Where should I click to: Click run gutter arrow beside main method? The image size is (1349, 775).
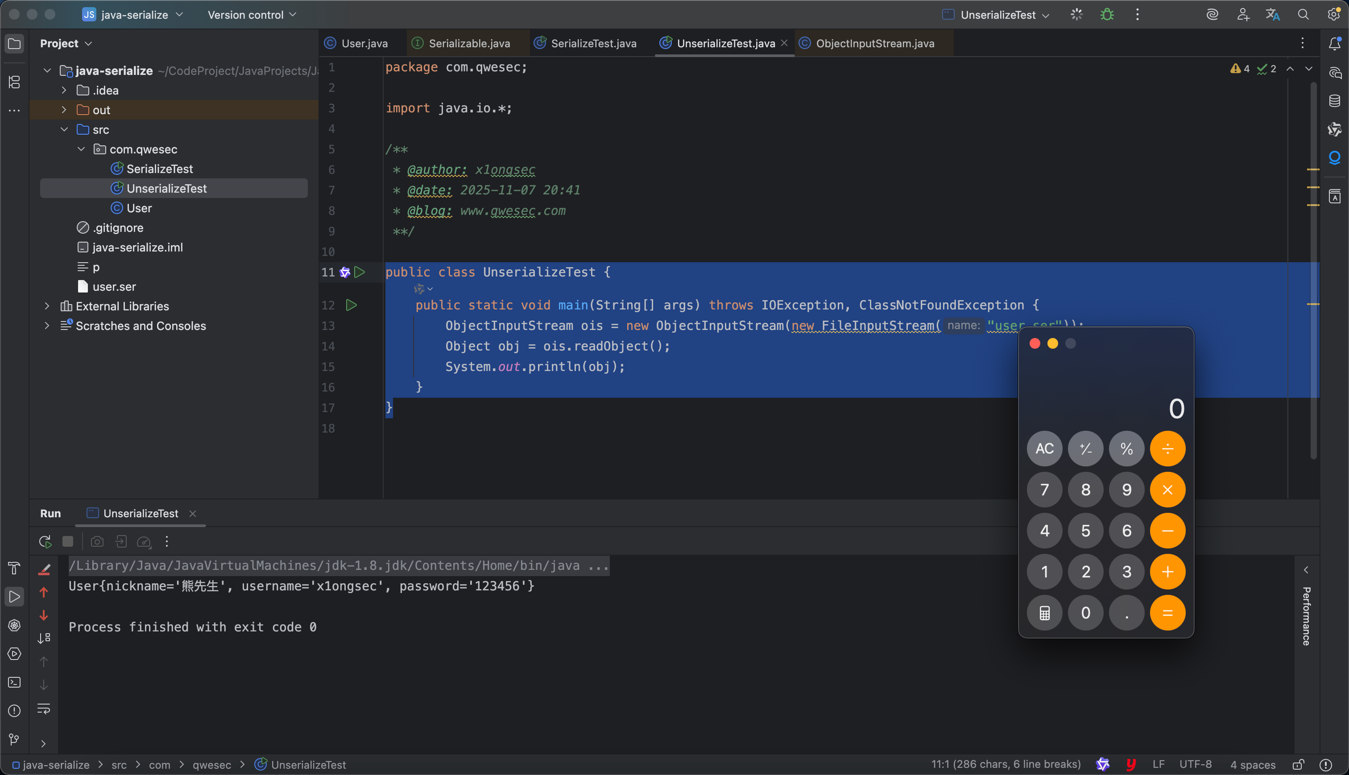352,305
